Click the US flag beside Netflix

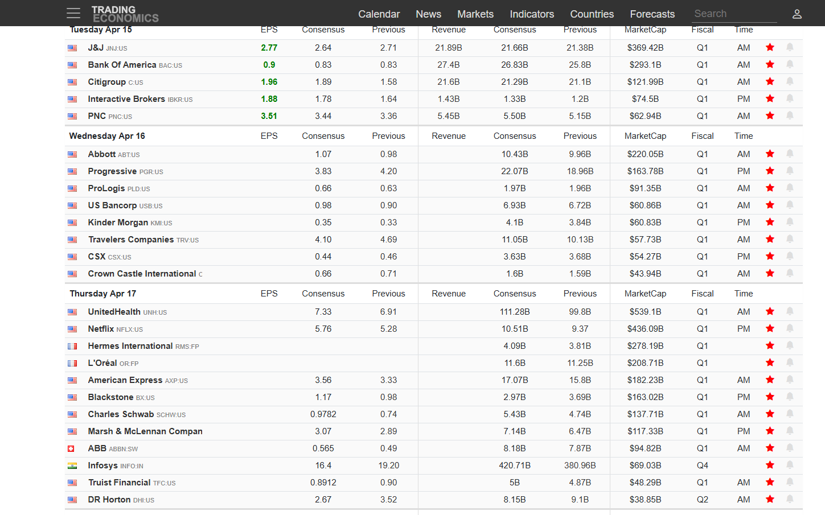[x=72, y=329]
